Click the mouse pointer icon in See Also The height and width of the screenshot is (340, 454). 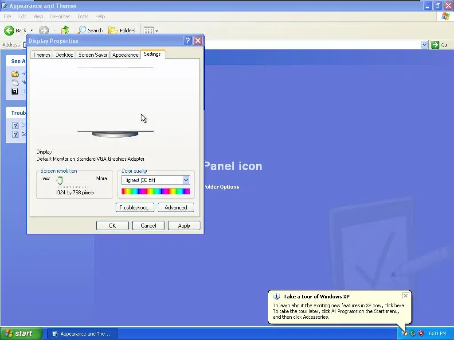pos(15,83)
